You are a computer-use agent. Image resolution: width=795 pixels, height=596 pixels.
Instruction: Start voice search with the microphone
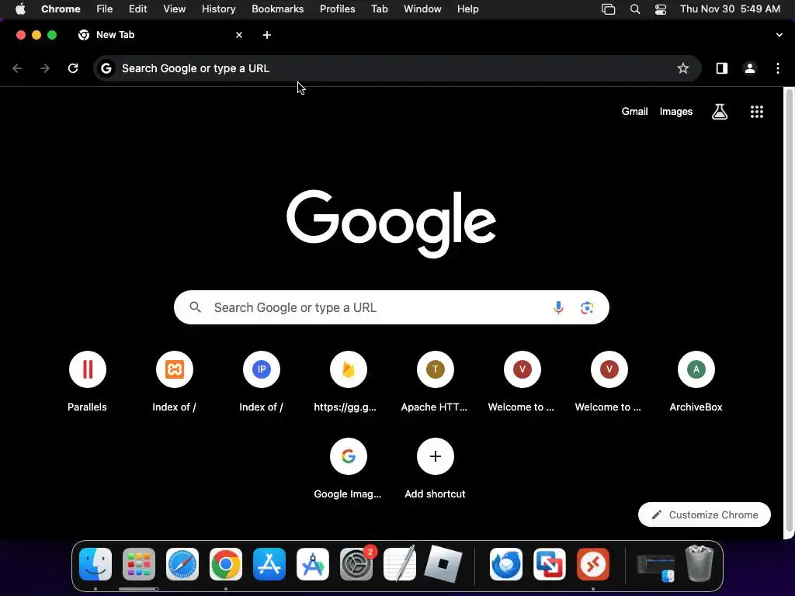coord(558,307)
